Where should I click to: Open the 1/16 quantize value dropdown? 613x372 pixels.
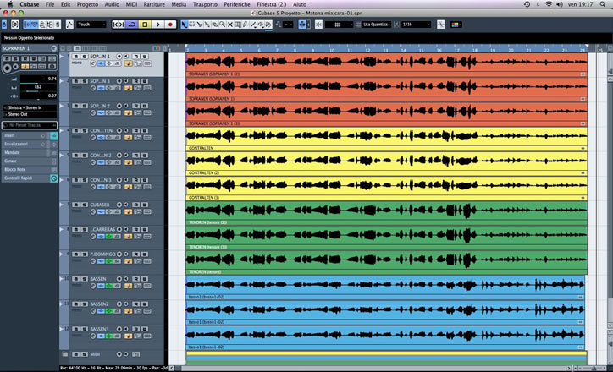coord(417,25)
